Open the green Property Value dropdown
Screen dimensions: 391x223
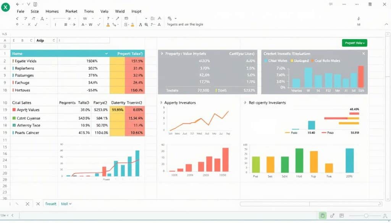[354, 43]
